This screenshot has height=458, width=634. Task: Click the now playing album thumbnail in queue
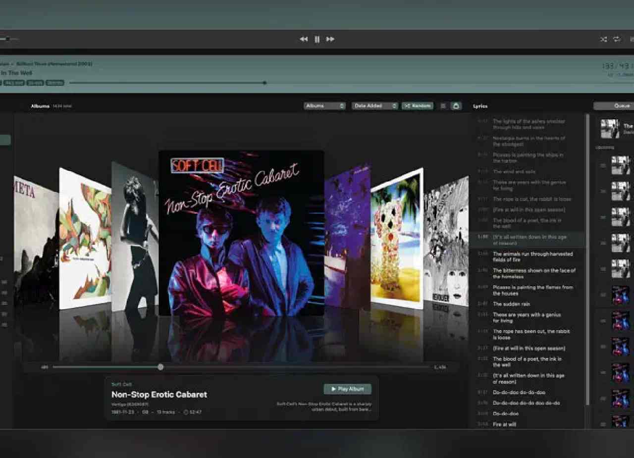pos(610,129)
